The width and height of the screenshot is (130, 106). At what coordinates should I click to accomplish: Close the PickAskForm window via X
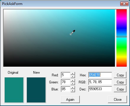click(x=124, y=4)
